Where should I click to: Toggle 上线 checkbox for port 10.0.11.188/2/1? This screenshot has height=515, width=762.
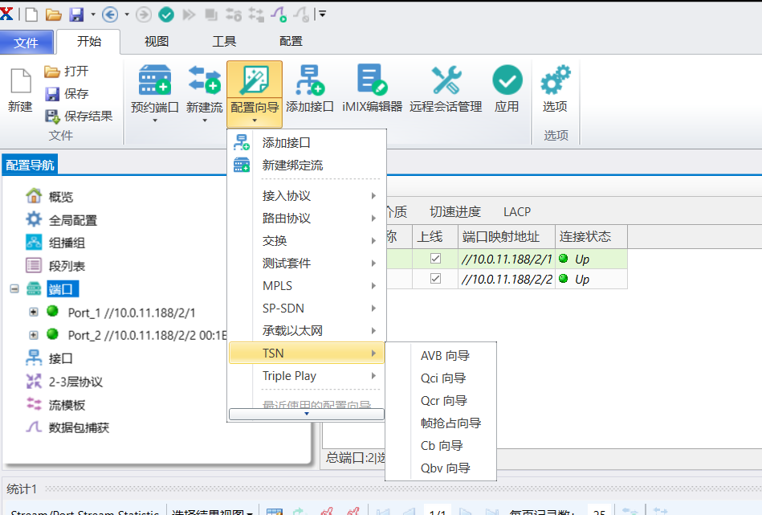point(435,258)
